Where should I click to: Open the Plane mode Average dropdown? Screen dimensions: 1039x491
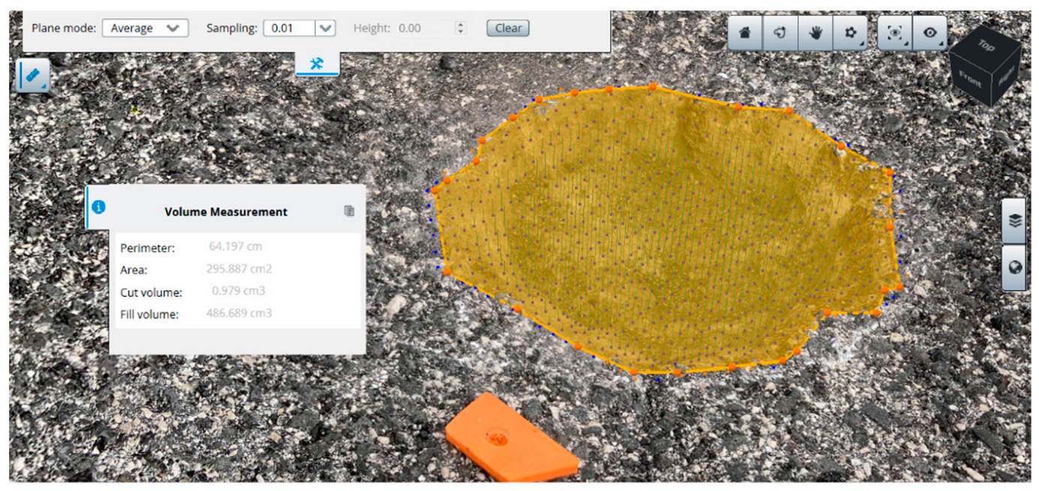click(x=145, y=28)
